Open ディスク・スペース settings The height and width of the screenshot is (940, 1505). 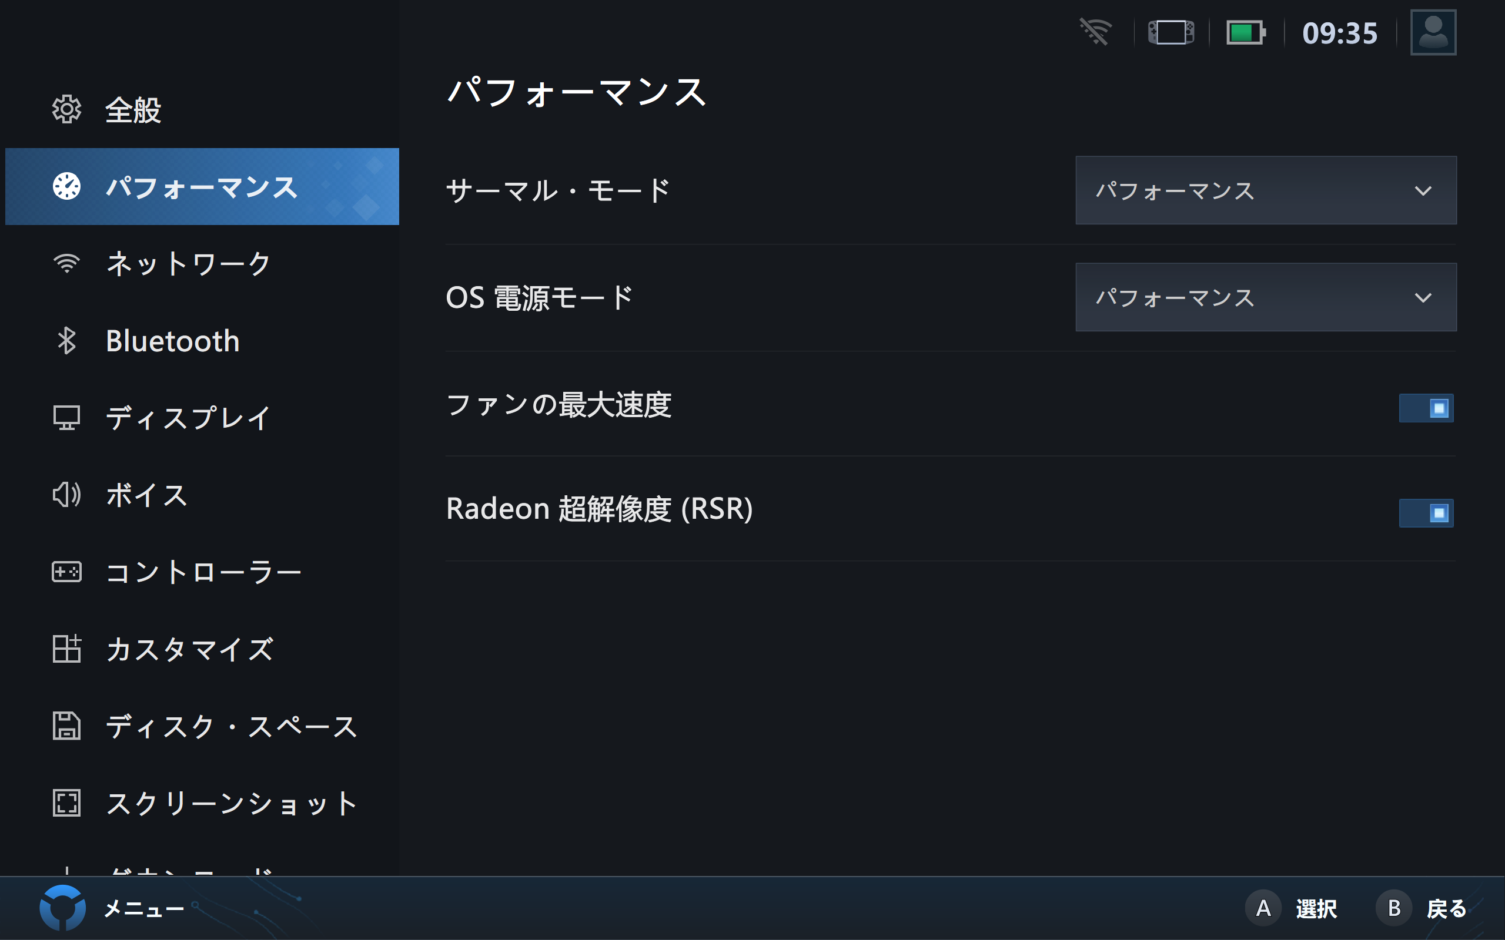230,726
